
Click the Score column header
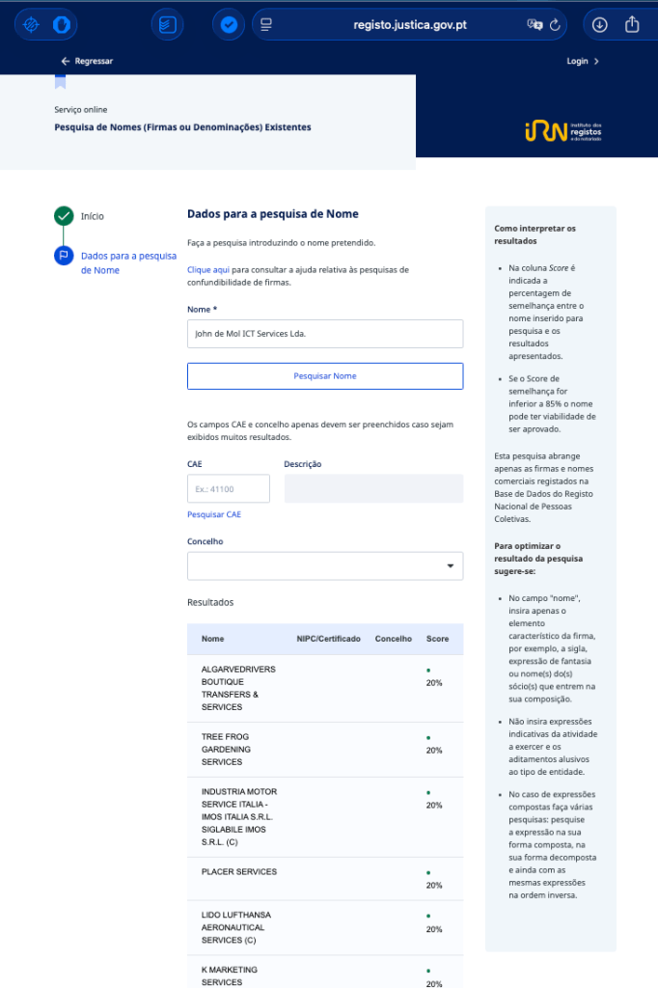point(437,639)
